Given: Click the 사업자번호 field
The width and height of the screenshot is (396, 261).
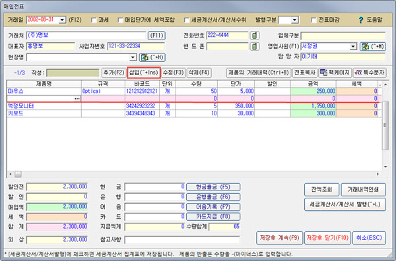Looking at the screenshot, I should click(136, 46).
